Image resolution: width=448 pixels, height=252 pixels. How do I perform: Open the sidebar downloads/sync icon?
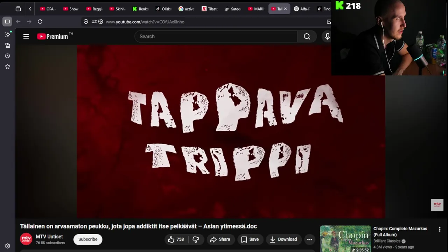7,45
